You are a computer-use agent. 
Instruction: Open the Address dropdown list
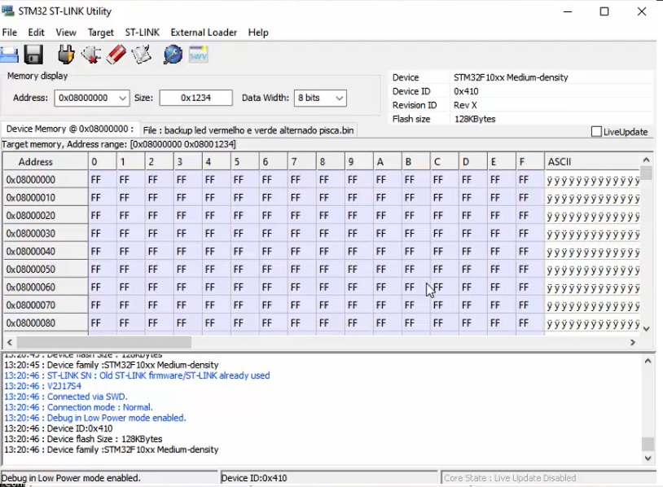tap(122, 98)
